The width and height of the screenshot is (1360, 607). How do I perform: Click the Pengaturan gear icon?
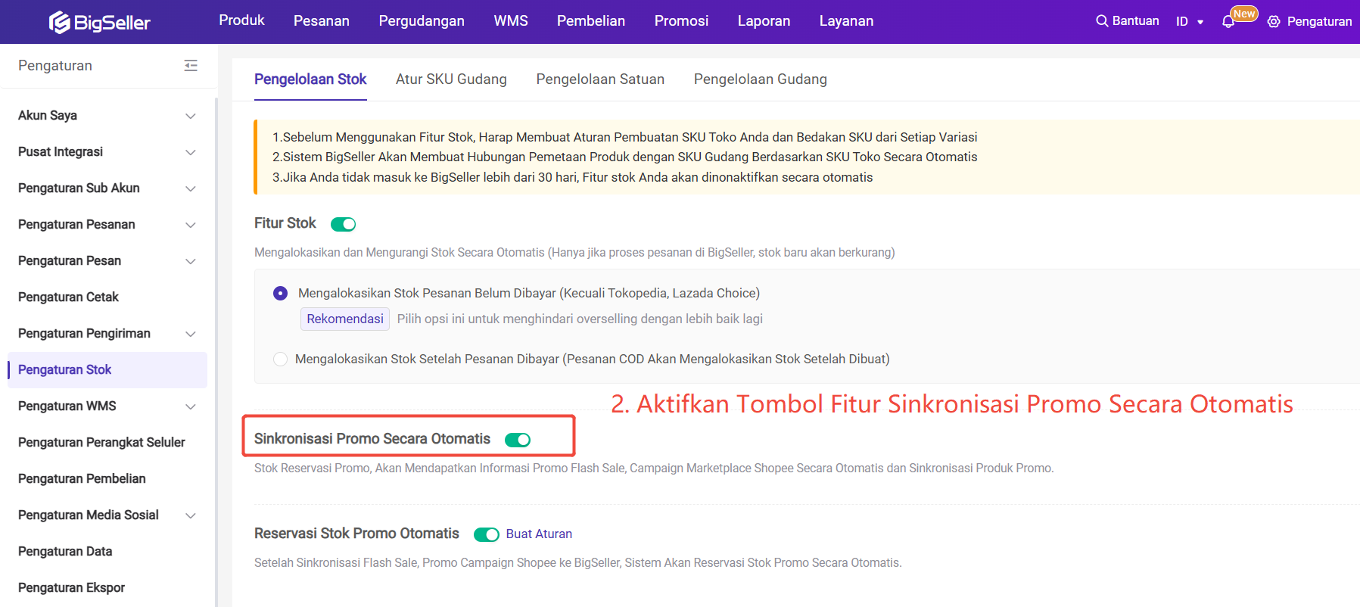tap(1274, 21)
